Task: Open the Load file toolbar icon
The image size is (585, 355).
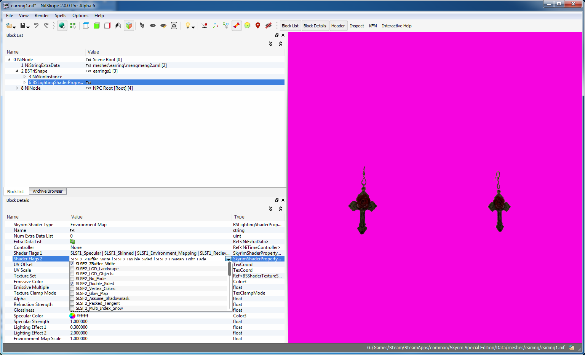Action: pos(9,25)
